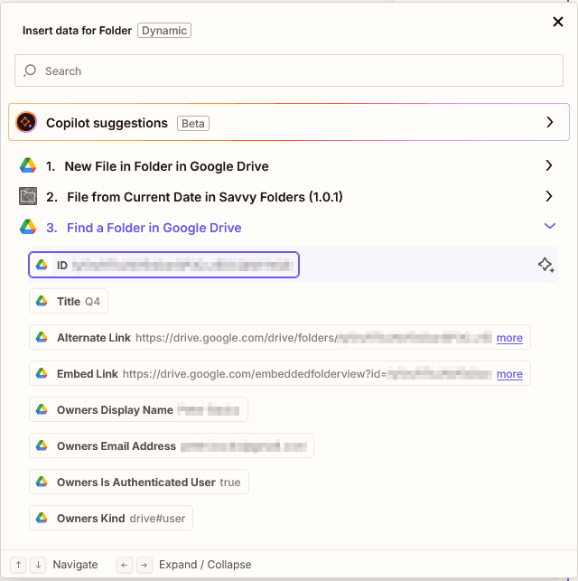Viewport: 578px width, 581px height.
Task: Click Google Drive icon of step 3
Action: 28,227
